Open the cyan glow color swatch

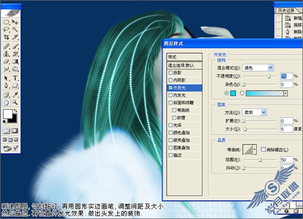pos(234,93)
